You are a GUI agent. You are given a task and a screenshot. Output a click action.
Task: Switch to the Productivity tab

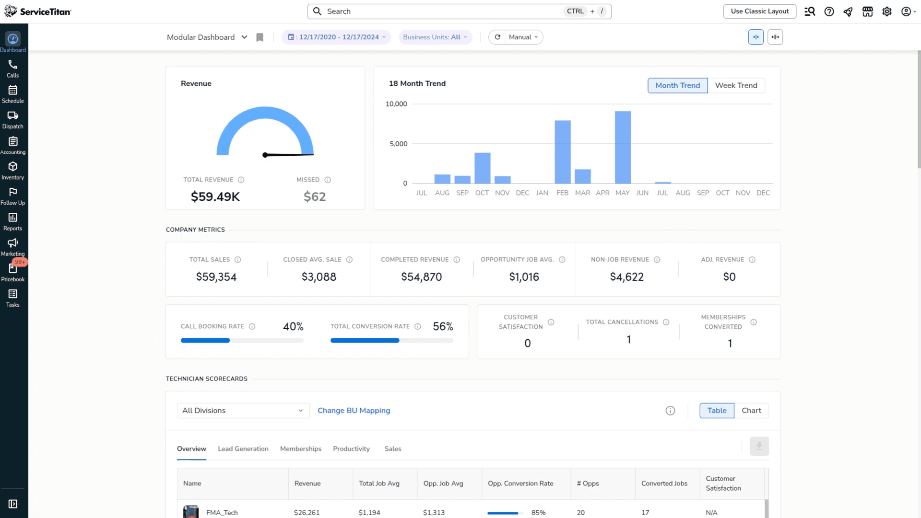(351, 449)
